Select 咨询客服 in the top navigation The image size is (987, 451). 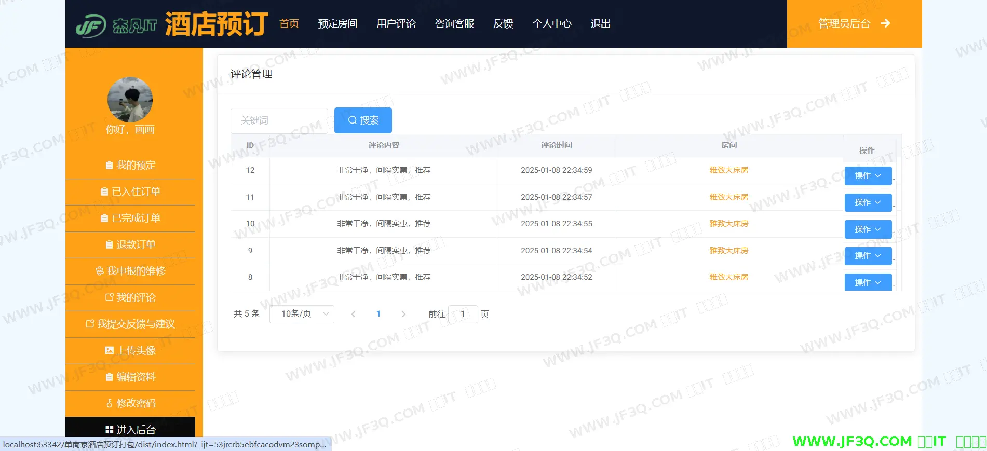coord(454,24)
